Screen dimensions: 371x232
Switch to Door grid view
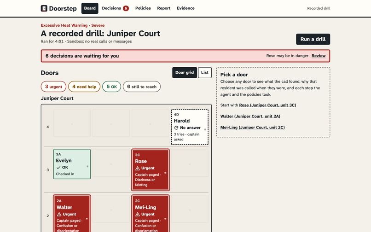pos(185,72)
